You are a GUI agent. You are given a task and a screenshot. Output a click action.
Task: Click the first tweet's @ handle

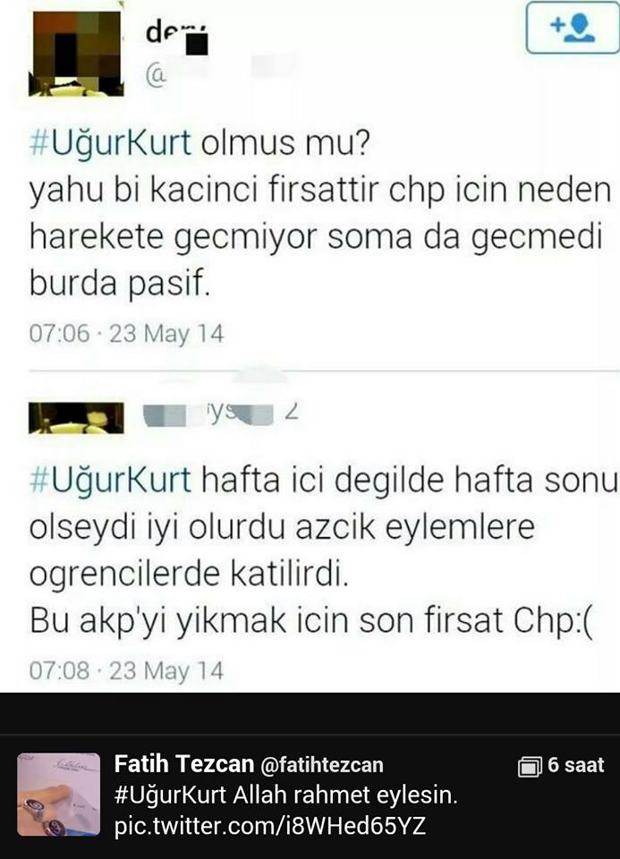point(219,74)
